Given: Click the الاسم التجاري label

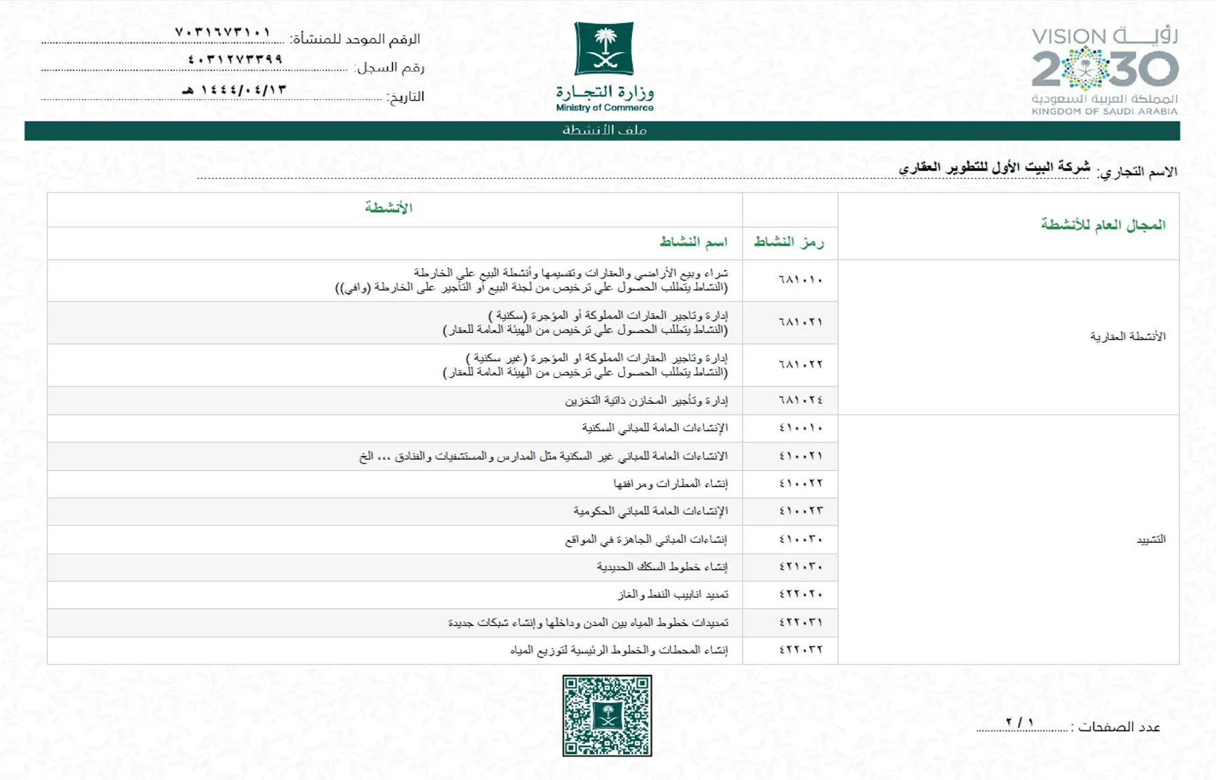Looking at the screenshot, I should click(1137, 172).
